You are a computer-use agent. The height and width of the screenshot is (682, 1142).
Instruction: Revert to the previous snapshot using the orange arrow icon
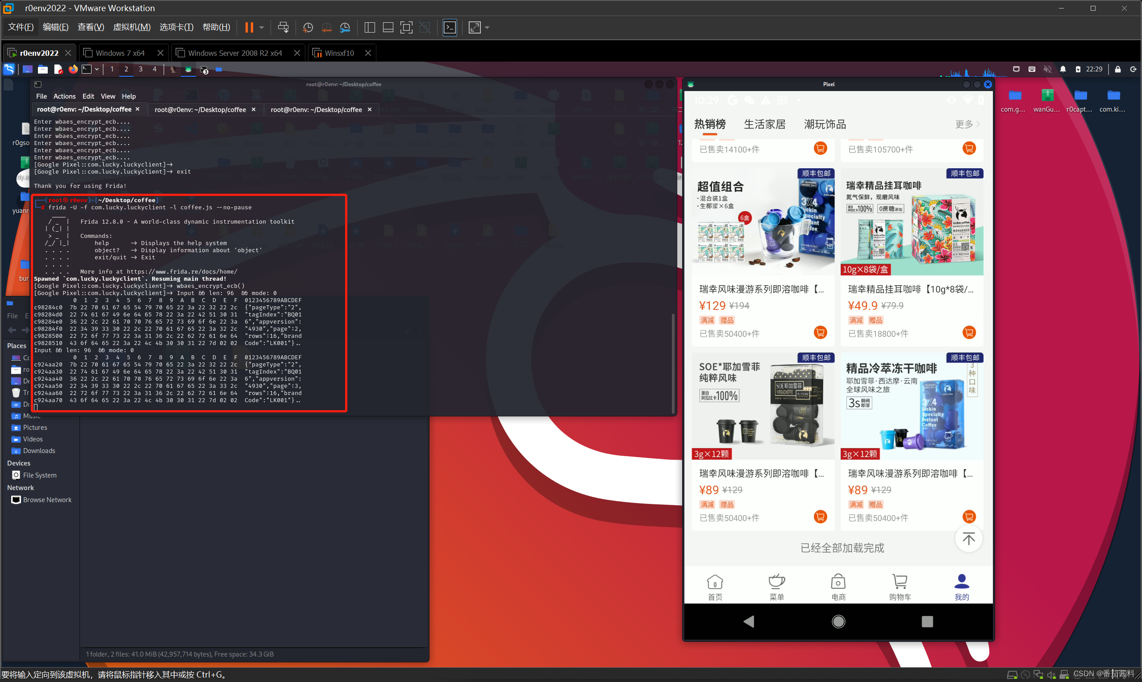326,28
